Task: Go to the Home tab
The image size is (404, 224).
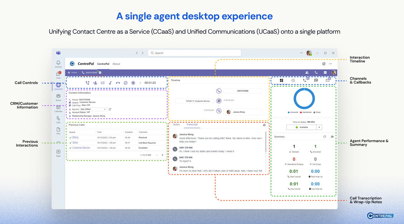Action: pos(72,73)
